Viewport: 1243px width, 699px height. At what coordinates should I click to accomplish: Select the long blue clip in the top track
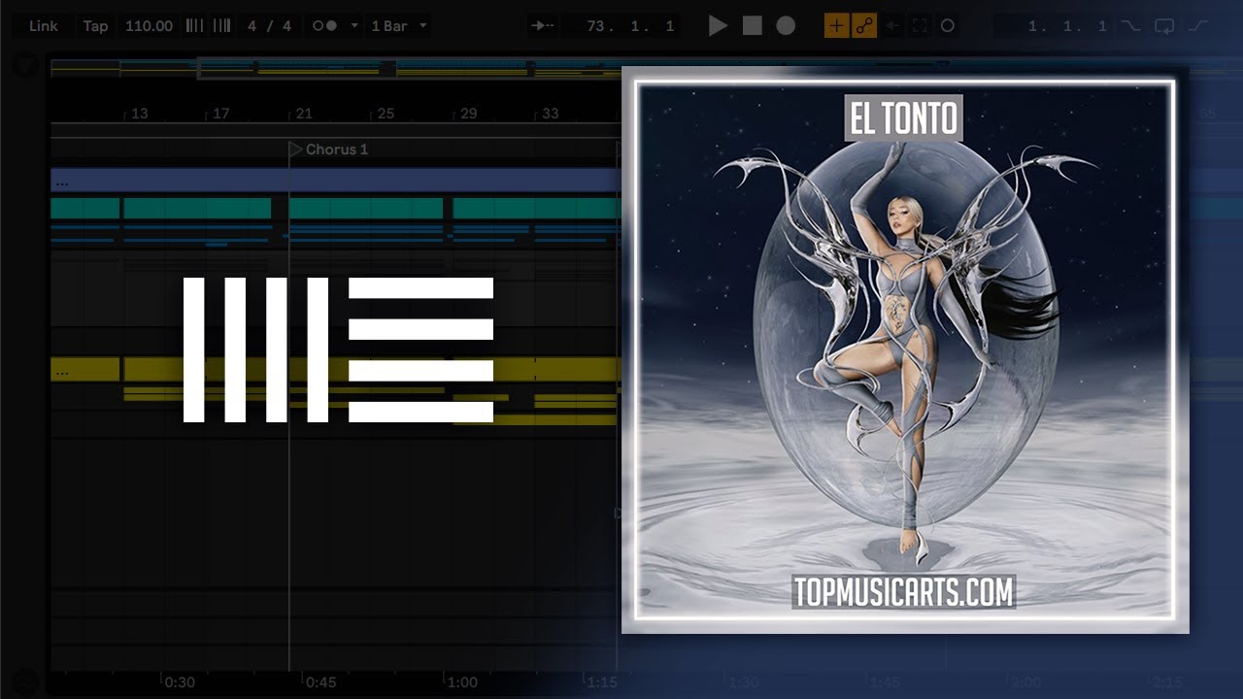tap(335, 181)
